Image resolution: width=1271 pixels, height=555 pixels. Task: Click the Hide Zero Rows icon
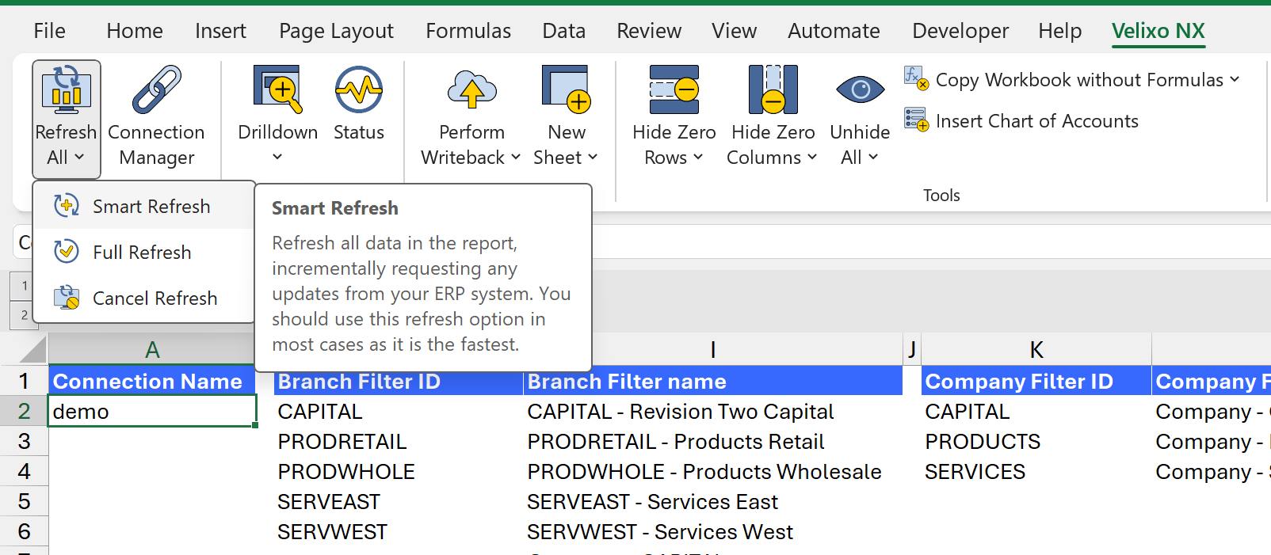tap(674, 89)
